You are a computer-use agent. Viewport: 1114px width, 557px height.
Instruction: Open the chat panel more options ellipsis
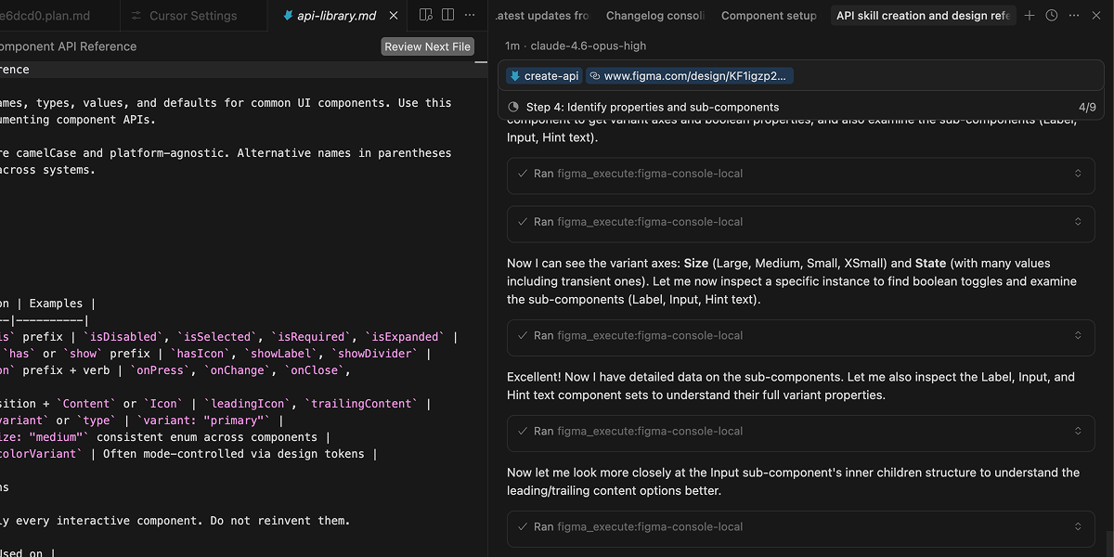click(x=1074, y=16)
